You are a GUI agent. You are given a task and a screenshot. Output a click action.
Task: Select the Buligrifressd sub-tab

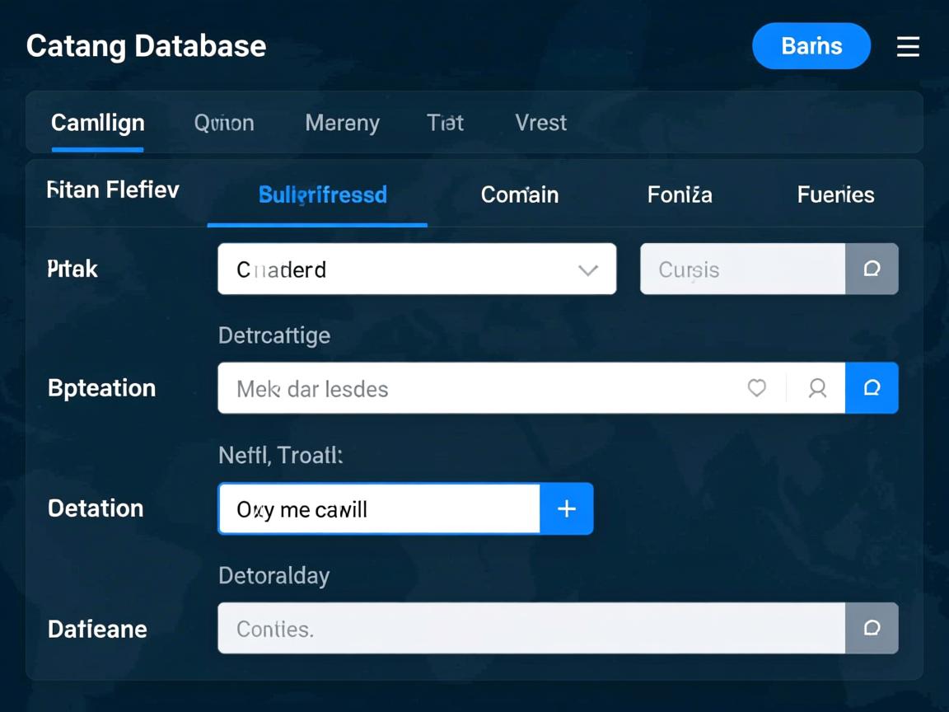click(x=322, y=195)
